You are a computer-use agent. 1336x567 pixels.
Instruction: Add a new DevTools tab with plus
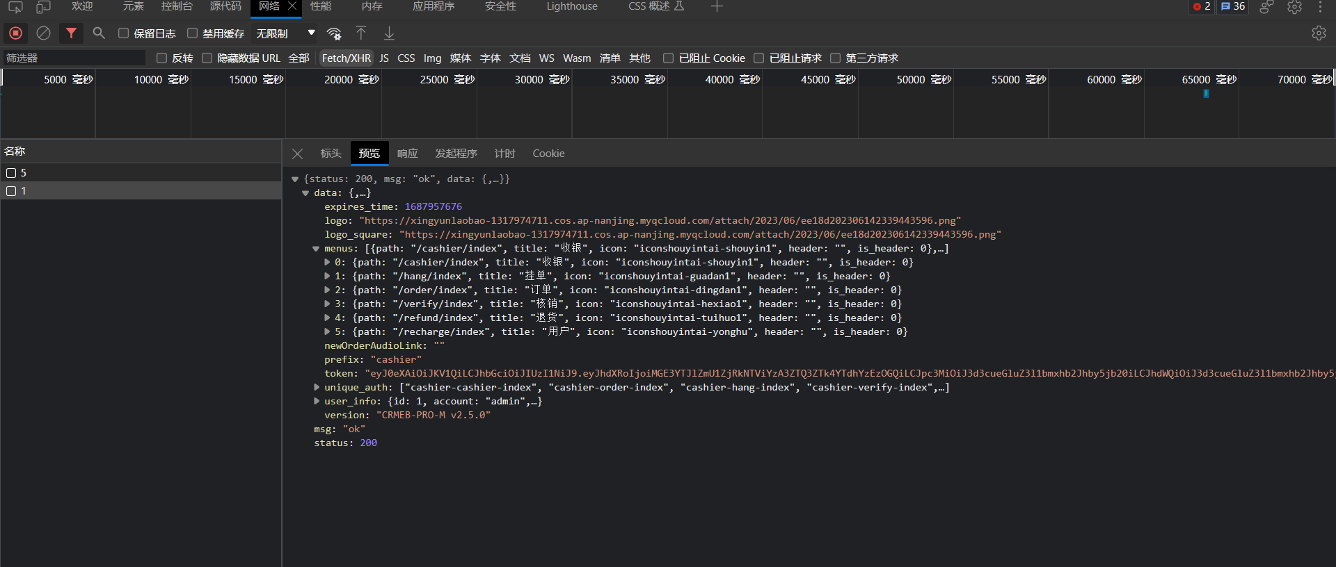[717, 6]
